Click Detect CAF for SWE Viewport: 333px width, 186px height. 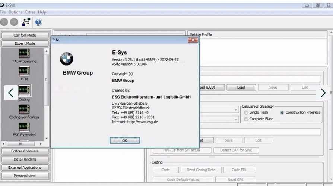(x=236, y=150)
